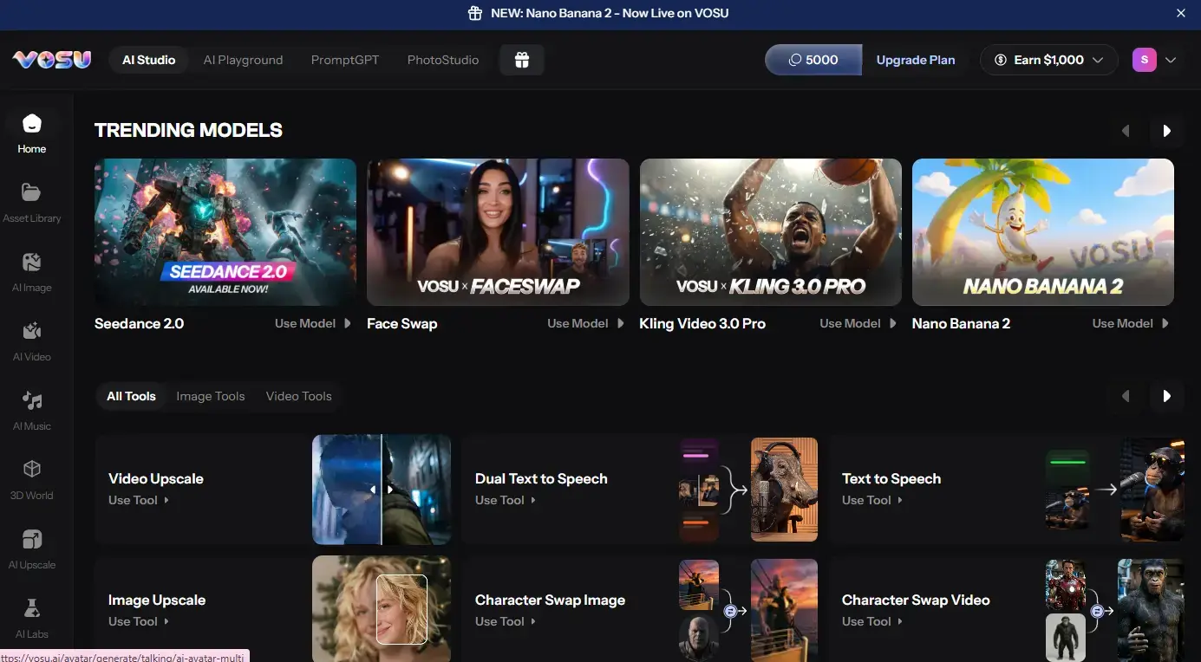Show previous trending models
Viewport: 1201px width, 662px height.
(1126, 131)
